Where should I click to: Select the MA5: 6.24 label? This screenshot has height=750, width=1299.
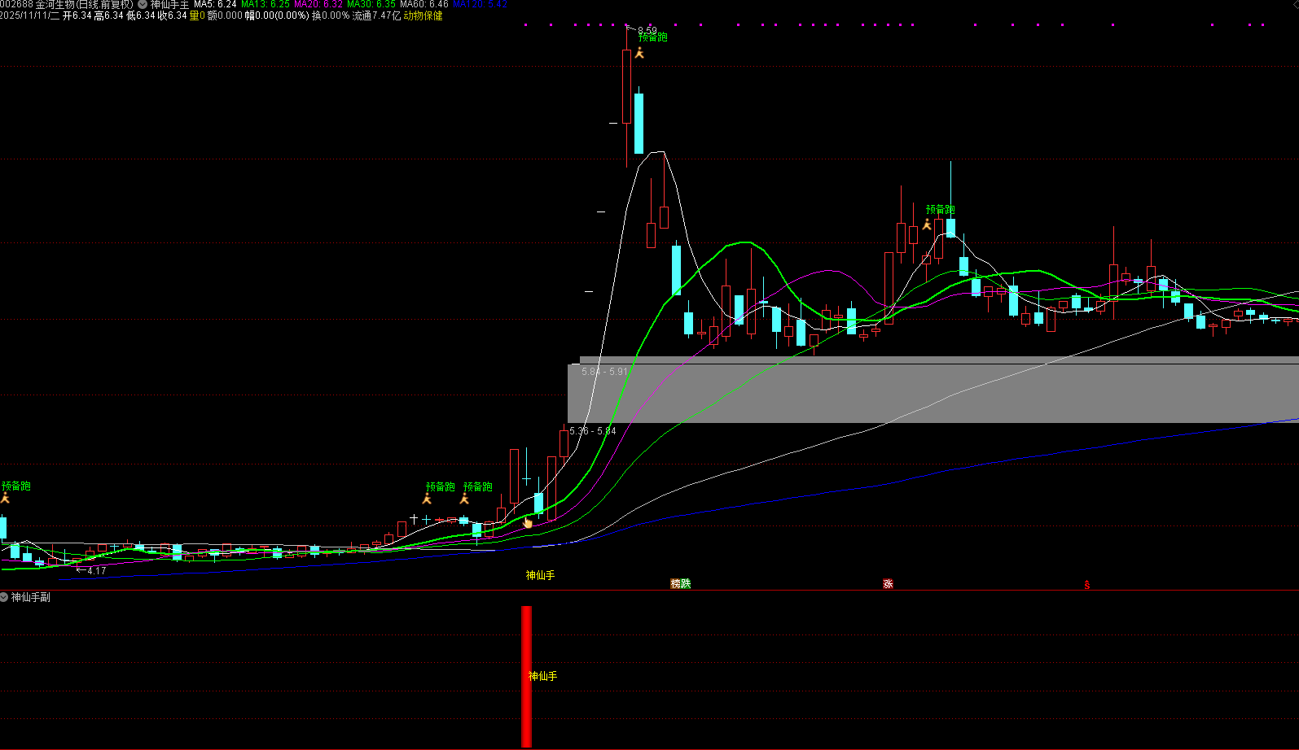coord(215,5)
